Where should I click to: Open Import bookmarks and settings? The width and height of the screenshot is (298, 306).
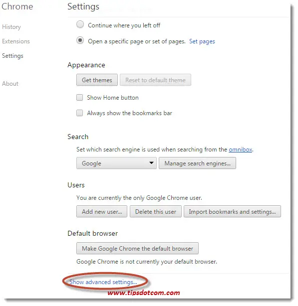click(x=232, y=211)
